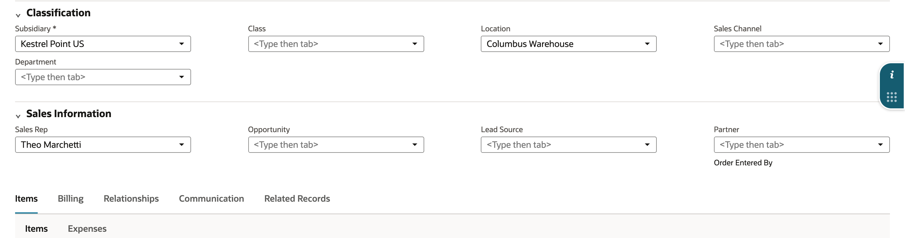Open the Sales Channel dropdown arrow
905x238 pixels.
[x=880, y=44]
